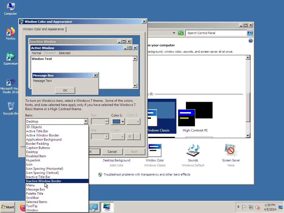Click the Control Panel taskbar icon
The height and width of the screenshot is (213, 284).
(x=94, y=207)
